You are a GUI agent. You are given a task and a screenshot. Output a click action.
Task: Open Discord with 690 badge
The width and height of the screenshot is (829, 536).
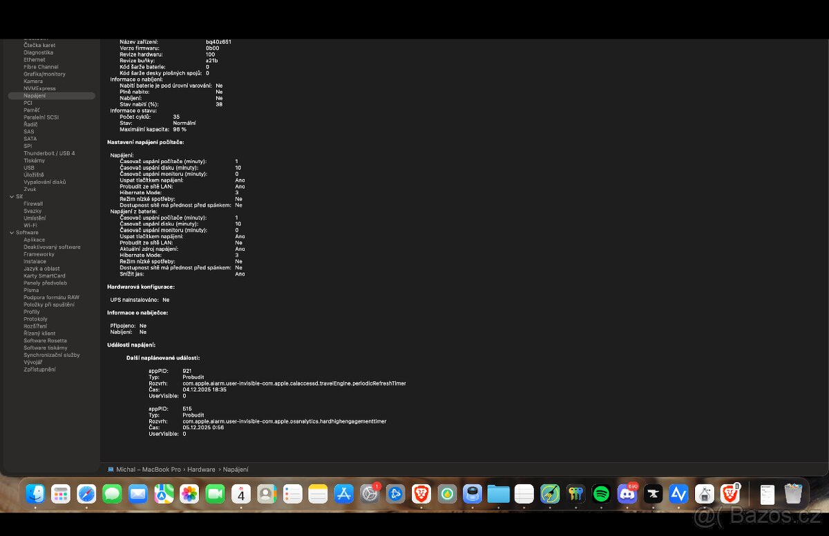627,494
